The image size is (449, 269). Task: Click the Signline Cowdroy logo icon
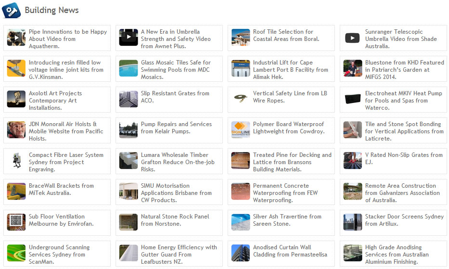[241, 130]
